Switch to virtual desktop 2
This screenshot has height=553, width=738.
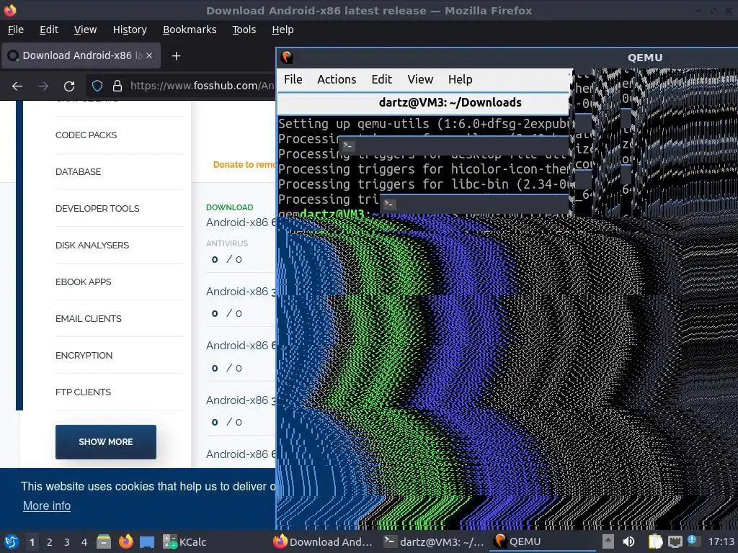click(x=50, y=542)
